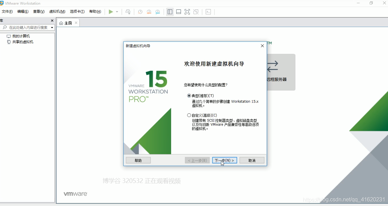Image resolution: width=388 pixels, height=206 pixels.
Task: Click the 上一步(B) button
Action: click(197, 160)
